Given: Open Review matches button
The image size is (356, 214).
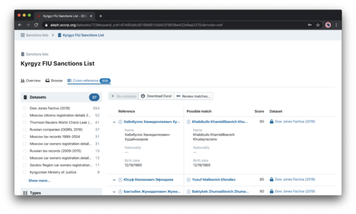Looking at the screenshot, I should [194, 96].
